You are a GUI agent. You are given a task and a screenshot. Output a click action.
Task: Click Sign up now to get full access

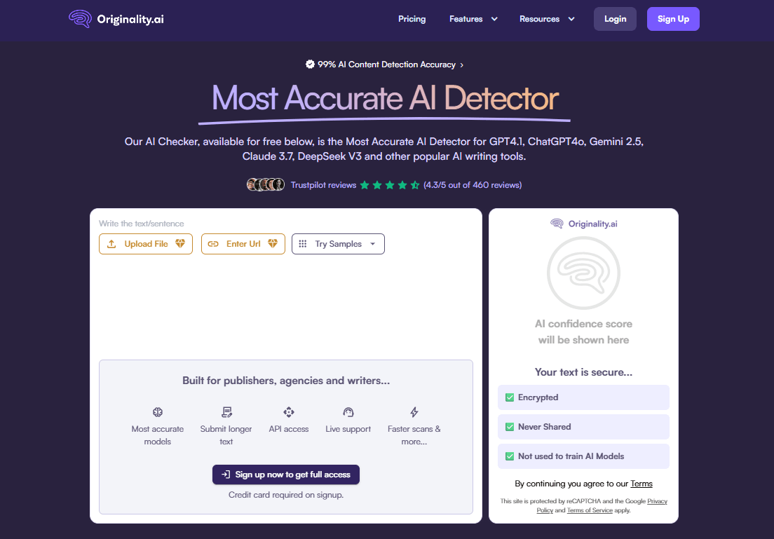tap(286, 475)
